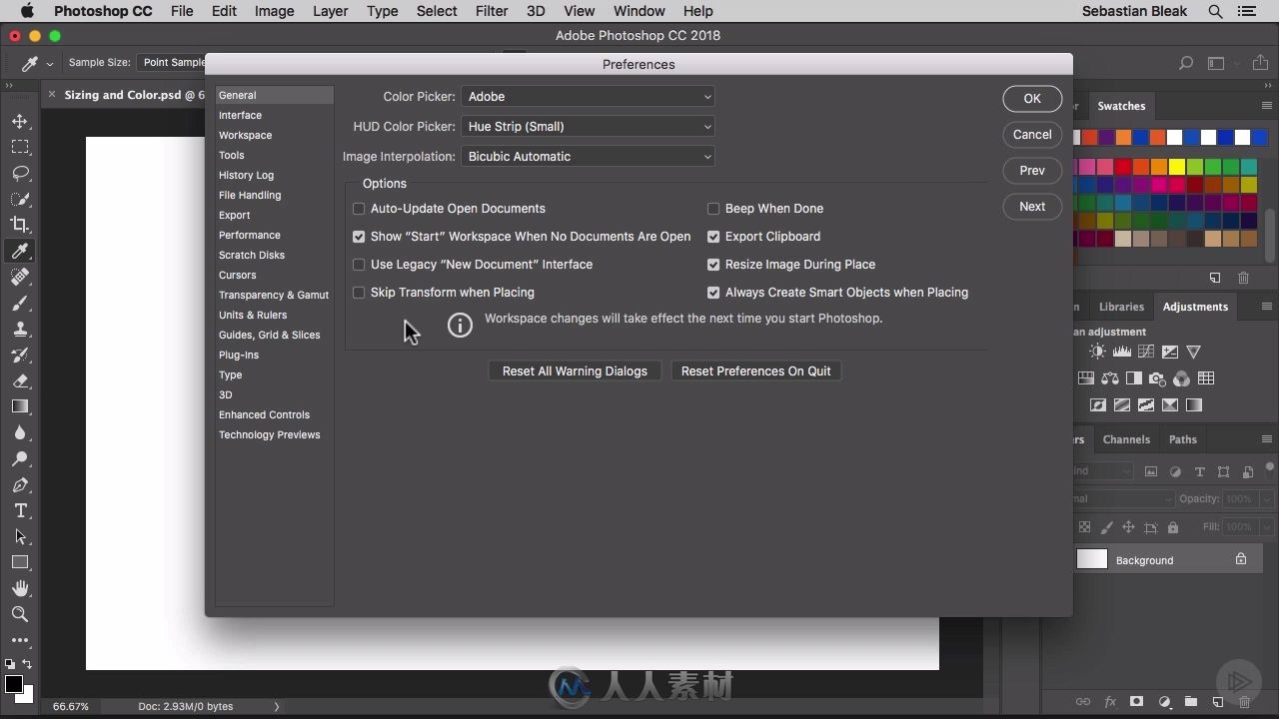Open the Swatches panel menu
Image resolution: width=1279 pixels, height=719 pixels.
[1267, 106]
